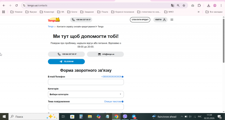The height and width of the screenshot is (120, 225).
Task: Focus the E-mail/Телефон input field
Action: pyautogui.click(x=86, y=82)
